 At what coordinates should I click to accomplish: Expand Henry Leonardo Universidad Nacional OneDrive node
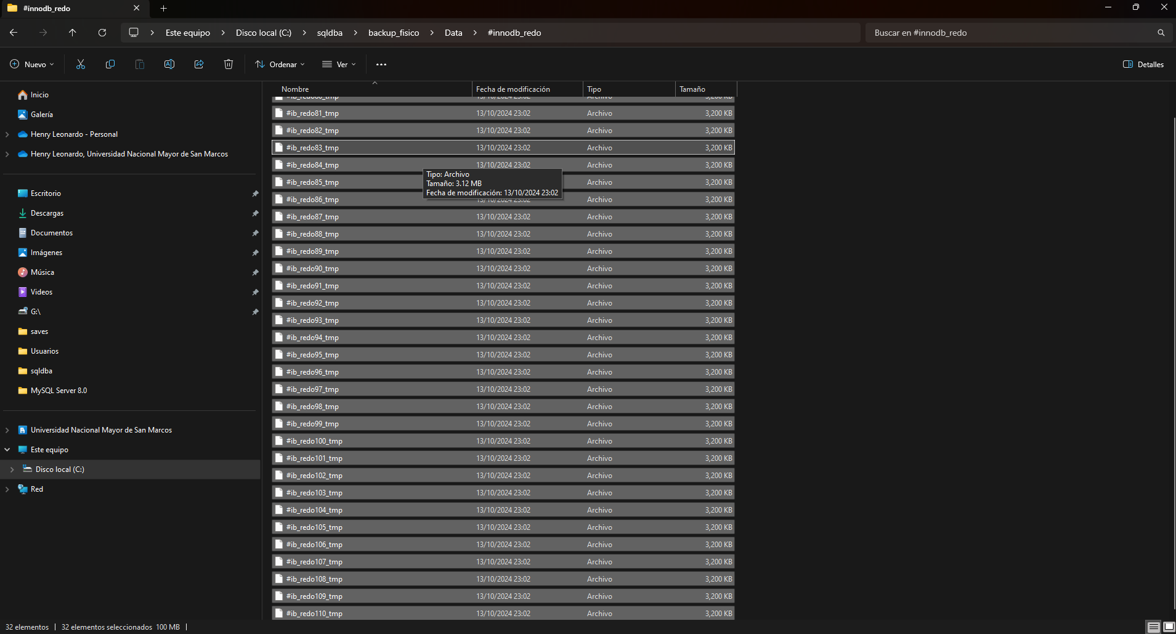coord(7,154)
